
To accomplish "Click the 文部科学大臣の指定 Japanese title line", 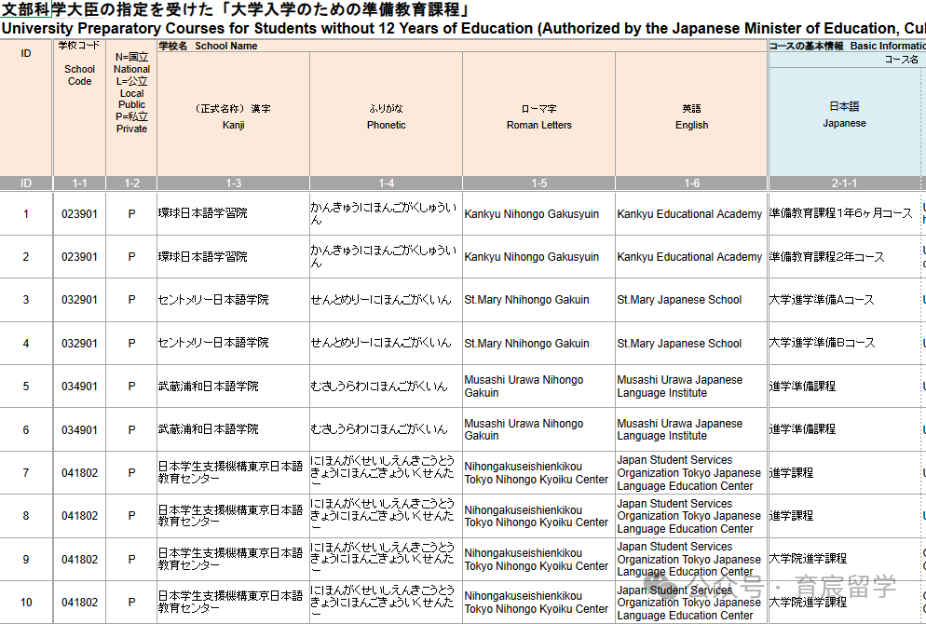I will tap(235, 10).
